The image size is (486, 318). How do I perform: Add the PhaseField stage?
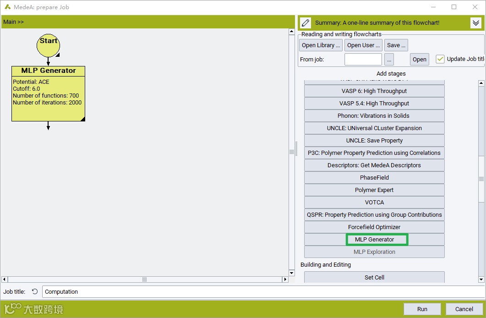(x=374, y=178)
